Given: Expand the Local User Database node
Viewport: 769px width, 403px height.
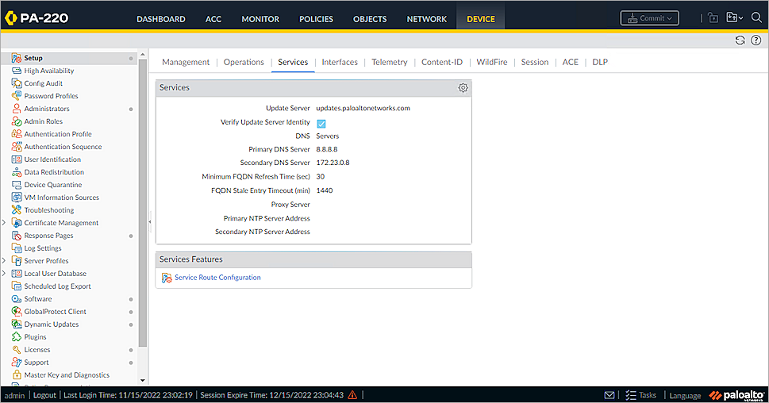Looking at the screenshot, I should pos(4,274).
